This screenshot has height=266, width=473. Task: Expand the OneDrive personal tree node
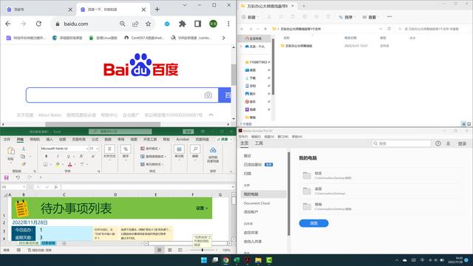point(241,47)
